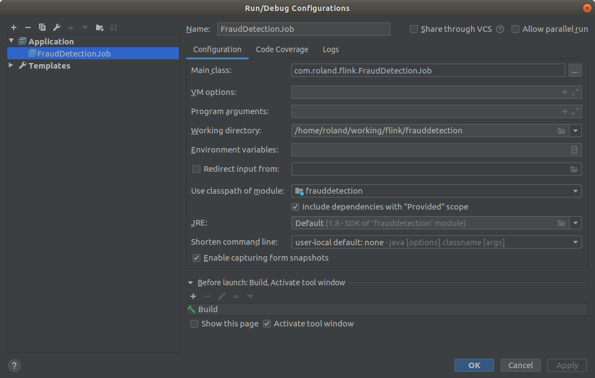Switch to the Code Coverage tab

pos(282,49)
